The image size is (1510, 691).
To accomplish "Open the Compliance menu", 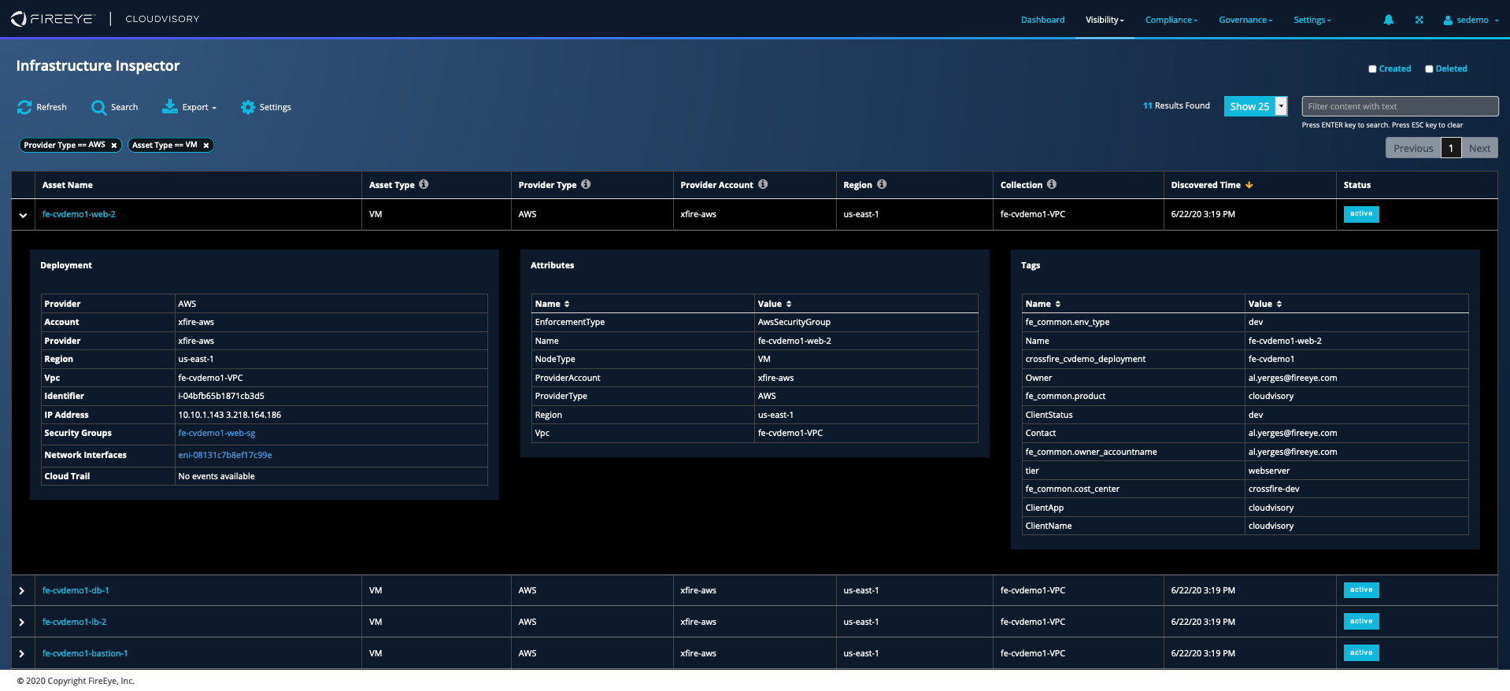I will 1171,20.
